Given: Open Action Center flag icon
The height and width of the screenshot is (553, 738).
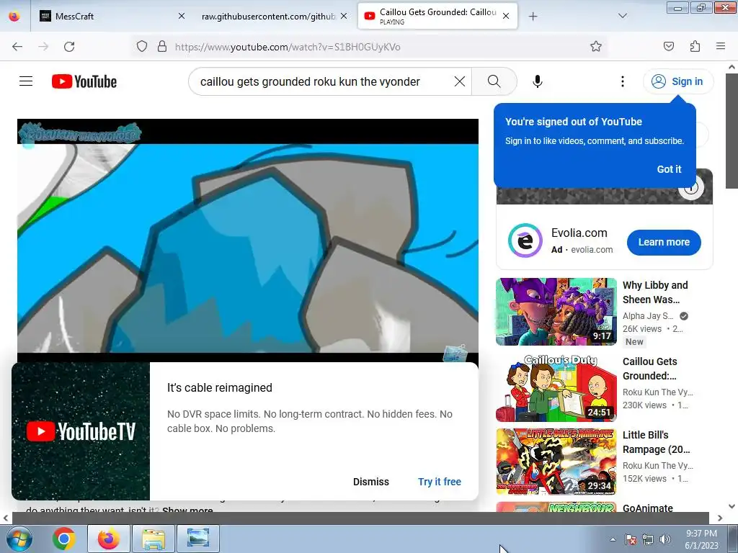Looking at the screenshot, I should point(631,539).
